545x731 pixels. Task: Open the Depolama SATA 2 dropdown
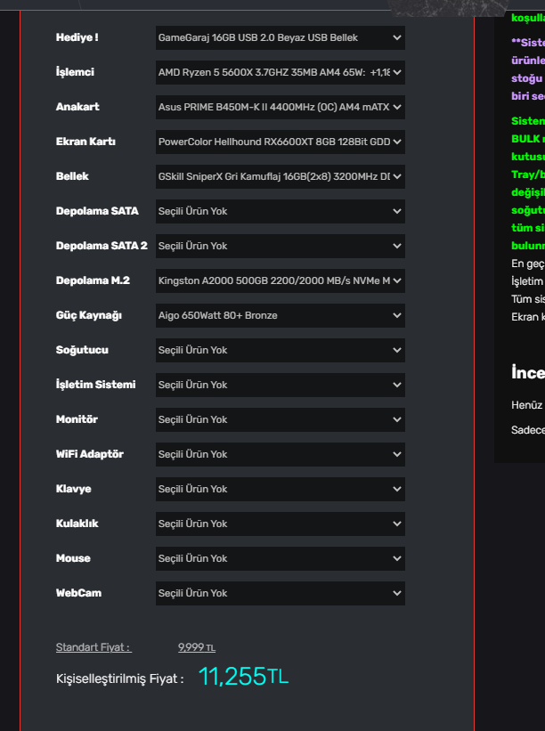tap(281, 246)
